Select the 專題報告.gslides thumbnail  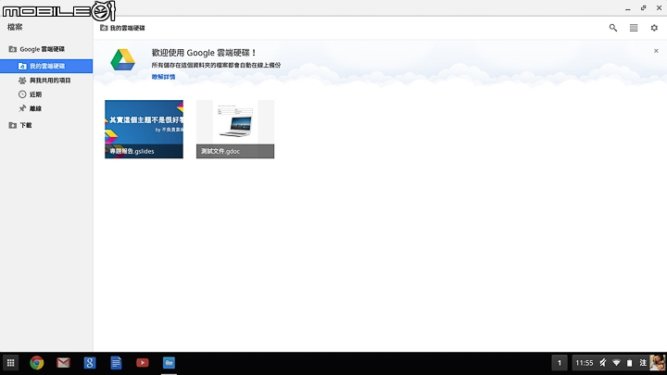pos(144,130)
